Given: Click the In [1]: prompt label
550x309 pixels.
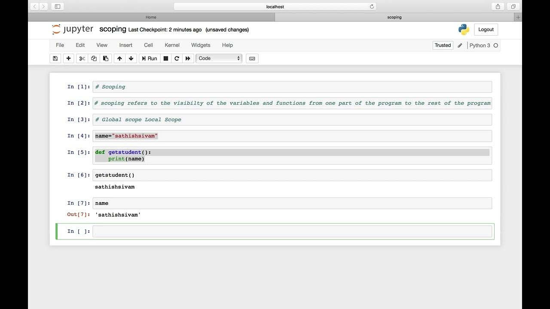Looking at the screenshot, I should point(79,87).
